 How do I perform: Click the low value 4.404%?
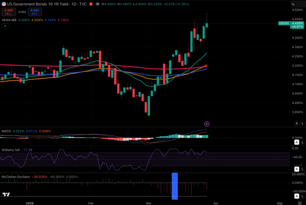140,4
